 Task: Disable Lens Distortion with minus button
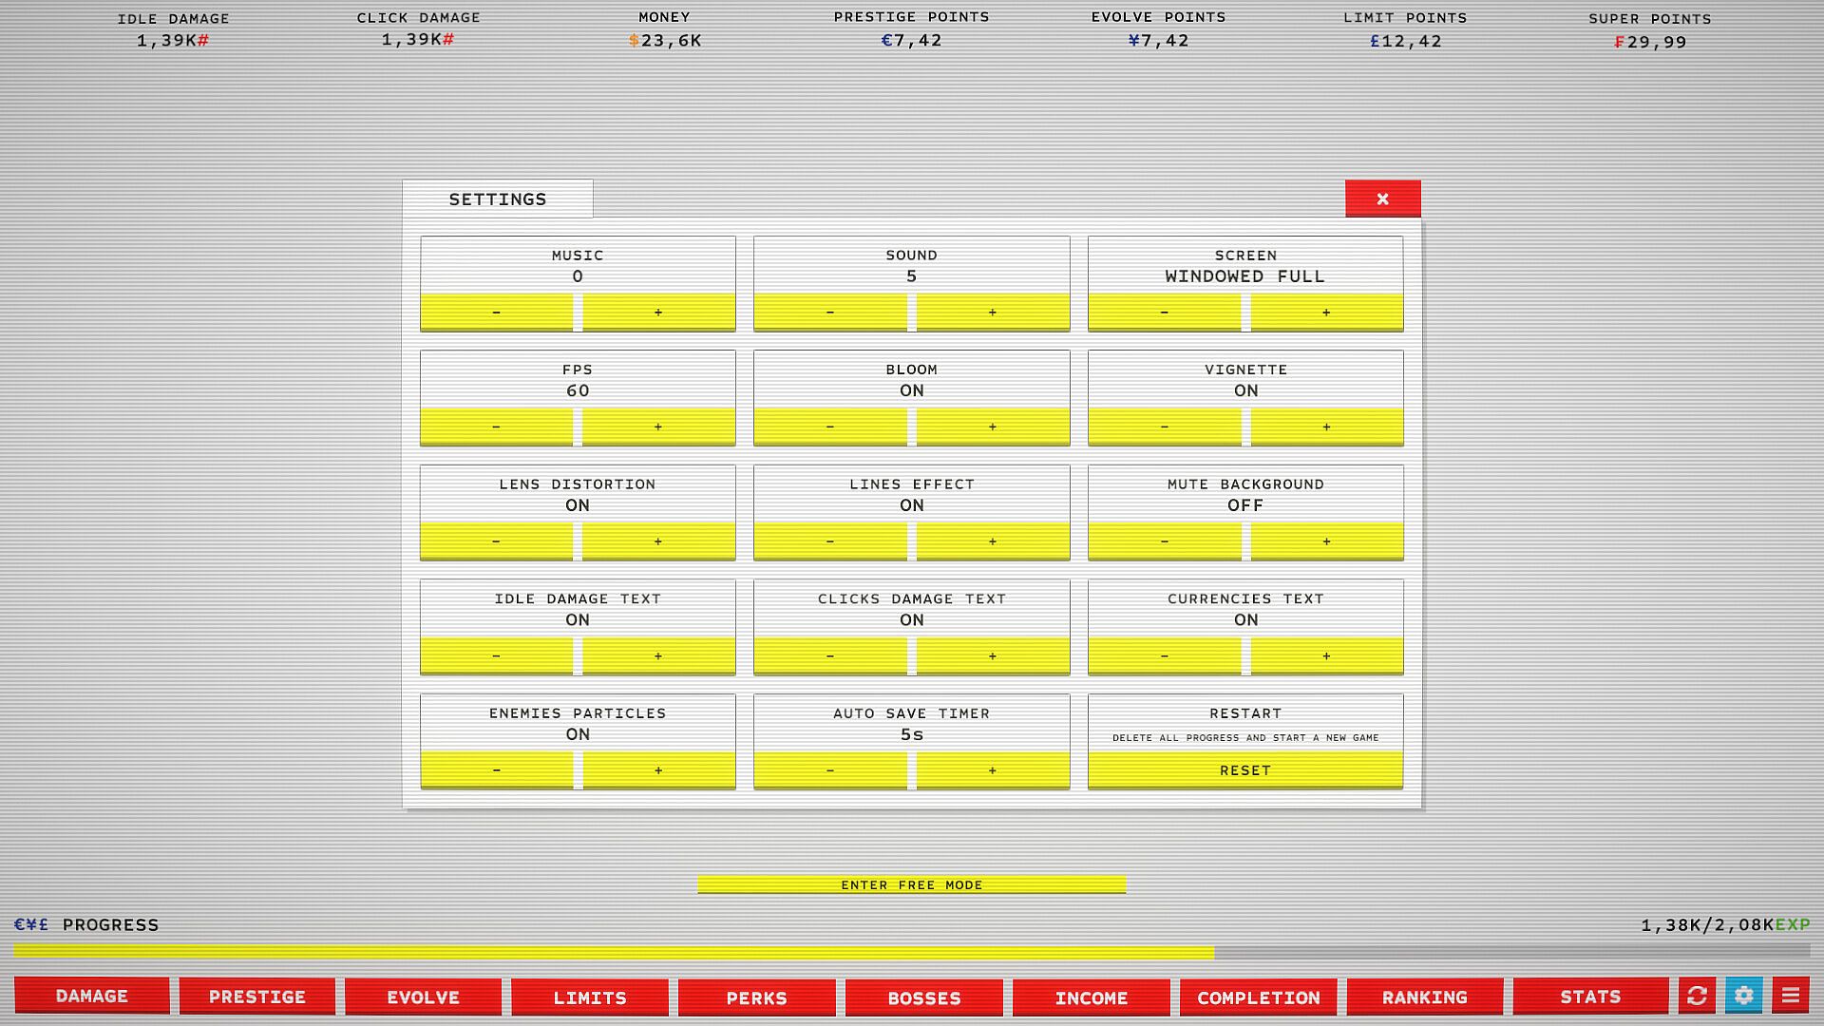[496, 541]
